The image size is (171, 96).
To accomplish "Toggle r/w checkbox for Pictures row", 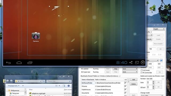I will tap(125, 86).
